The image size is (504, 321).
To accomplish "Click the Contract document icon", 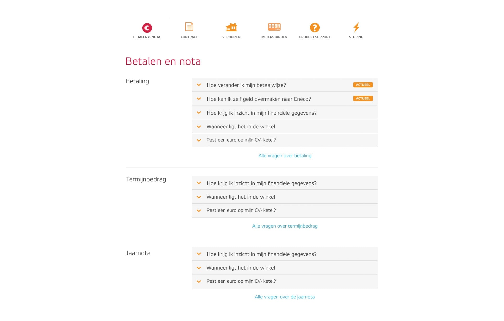I will pyautogui.click(x=189, y=26).
